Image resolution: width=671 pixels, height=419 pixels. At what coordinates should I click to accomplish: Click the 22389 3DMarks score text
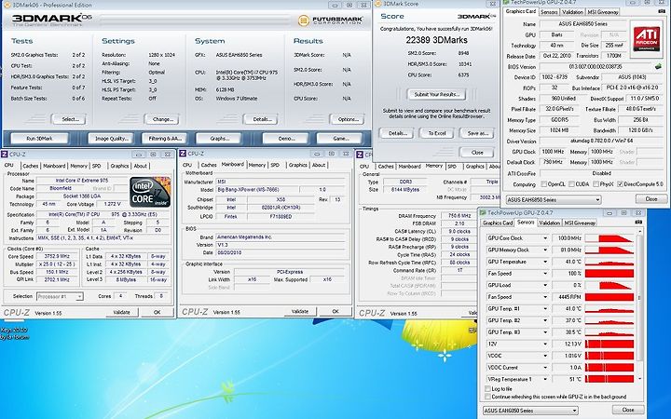tap(436, 40)
